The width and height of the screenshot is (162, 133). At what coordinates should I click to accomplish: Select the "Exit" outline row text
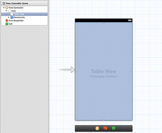[10, 24]
